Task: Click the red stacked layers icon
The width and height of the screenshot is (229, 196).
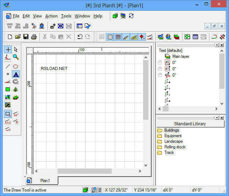Action: pos(177,37)
